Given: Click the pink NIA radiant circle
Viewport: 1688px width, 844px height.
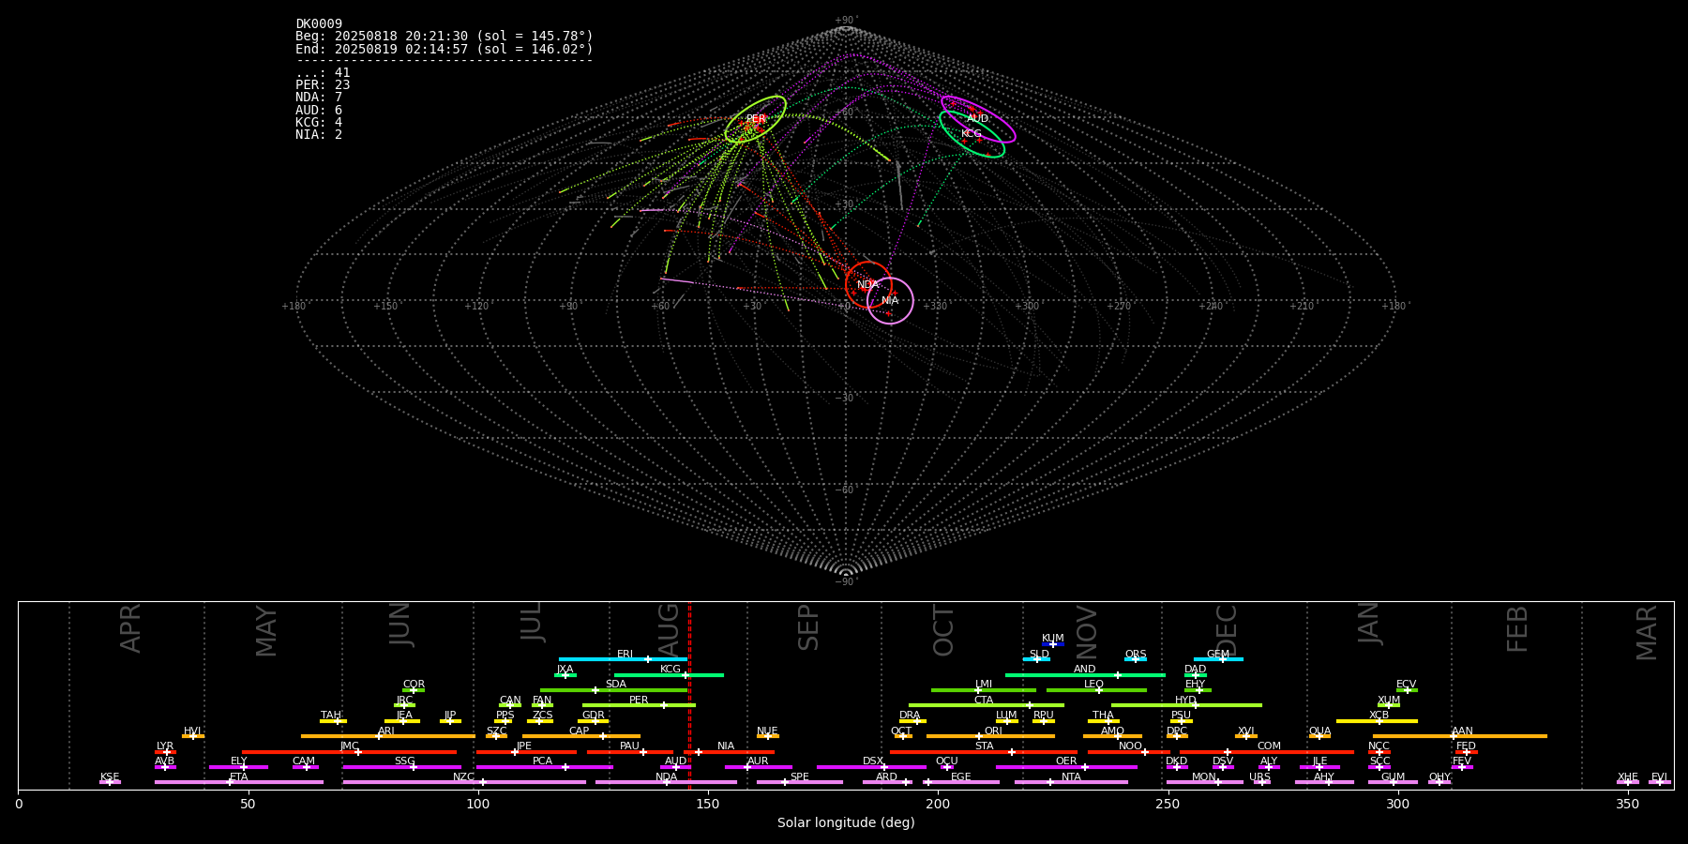Looking at the screenshot, I should 890,301.
